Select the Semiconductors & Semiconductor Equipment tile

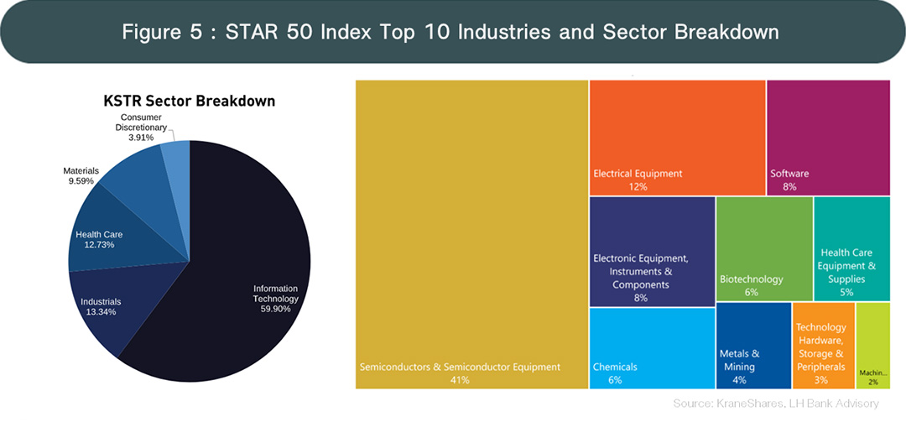[x=471, y=234]
